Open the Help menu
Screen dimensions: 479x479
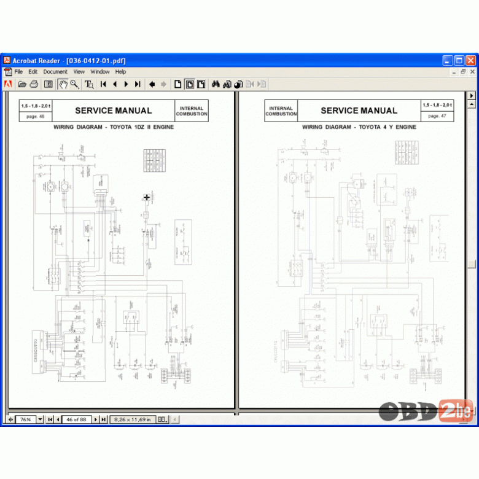click(x=120, y=72)
